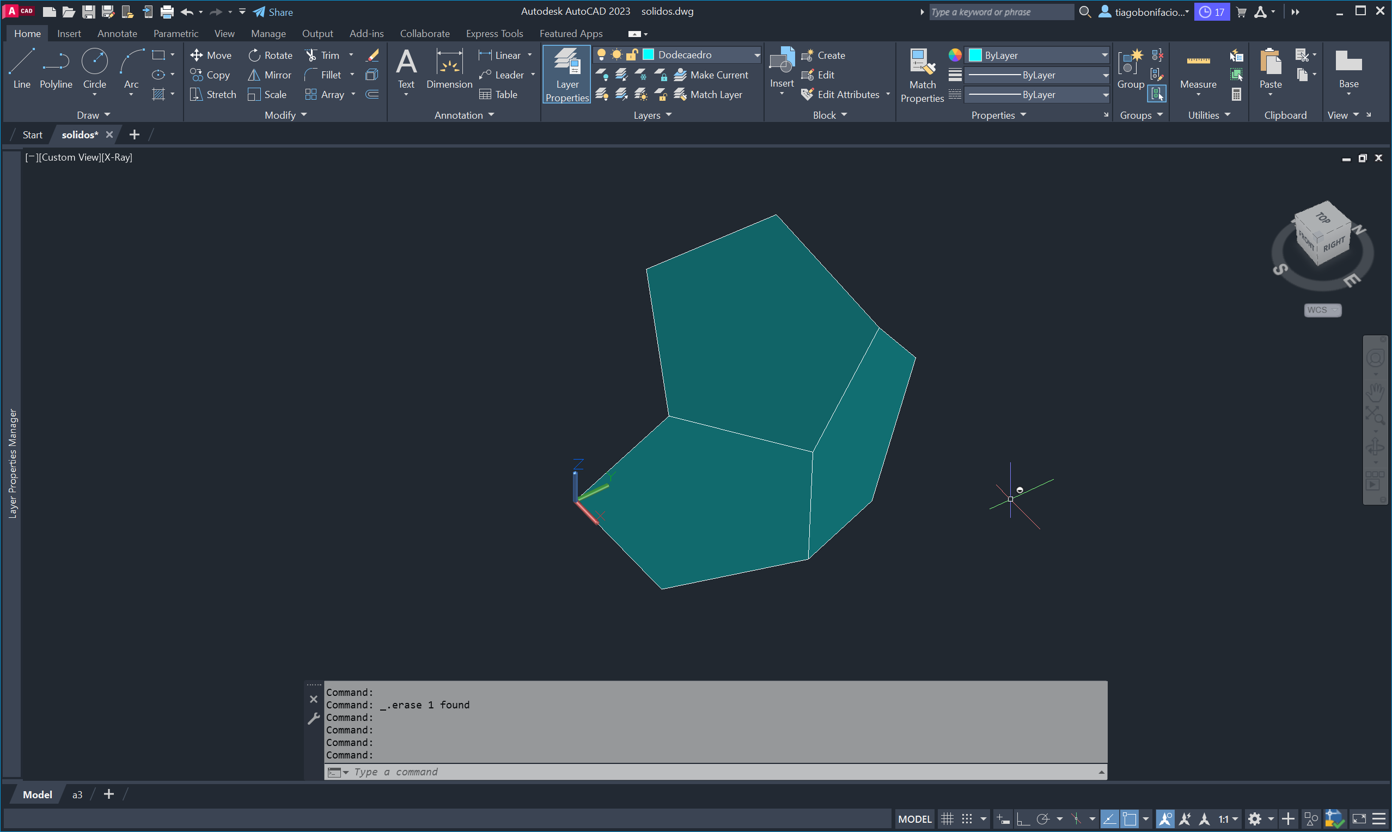The height and width of the screenshot is (832, 1392).
Task: Toggle drawing grid display in status bar
Action: pos(947,819)
